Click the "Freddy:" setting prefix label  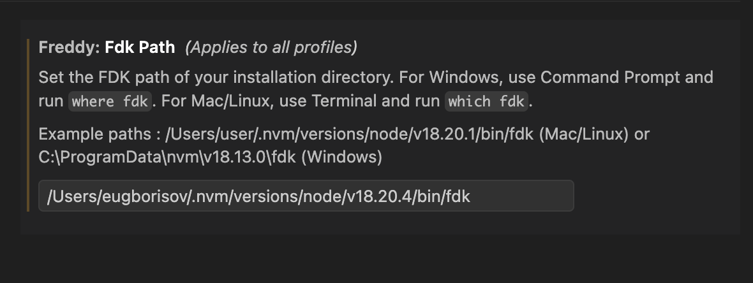coord(69,47)
